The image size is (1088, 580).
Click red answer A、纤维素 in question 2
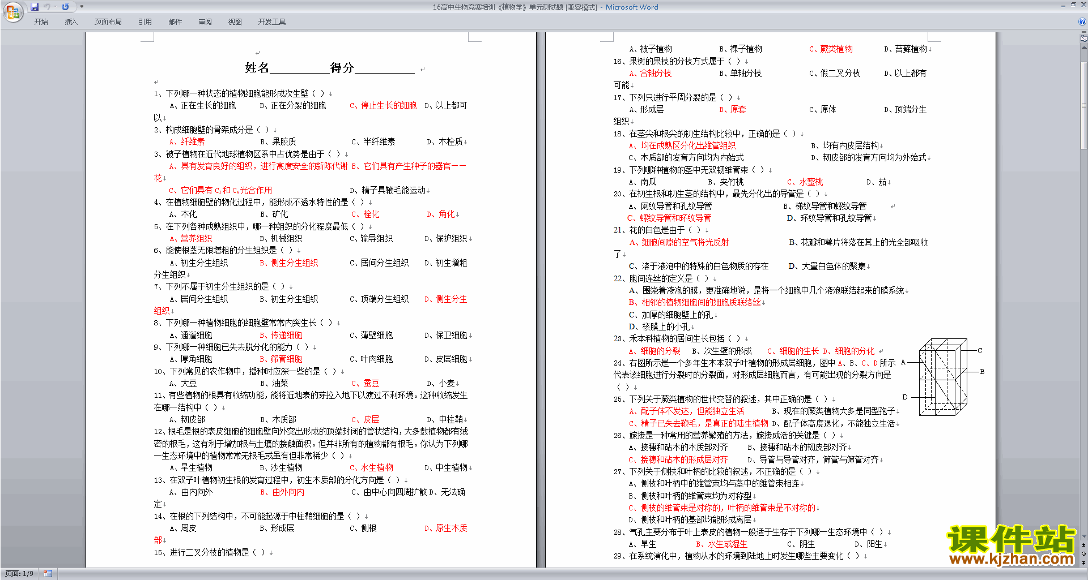pos(187,142)
